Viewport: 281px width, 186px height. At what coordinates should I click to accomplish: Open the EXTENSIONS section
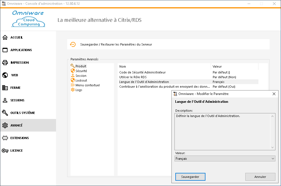coord(28,138)
